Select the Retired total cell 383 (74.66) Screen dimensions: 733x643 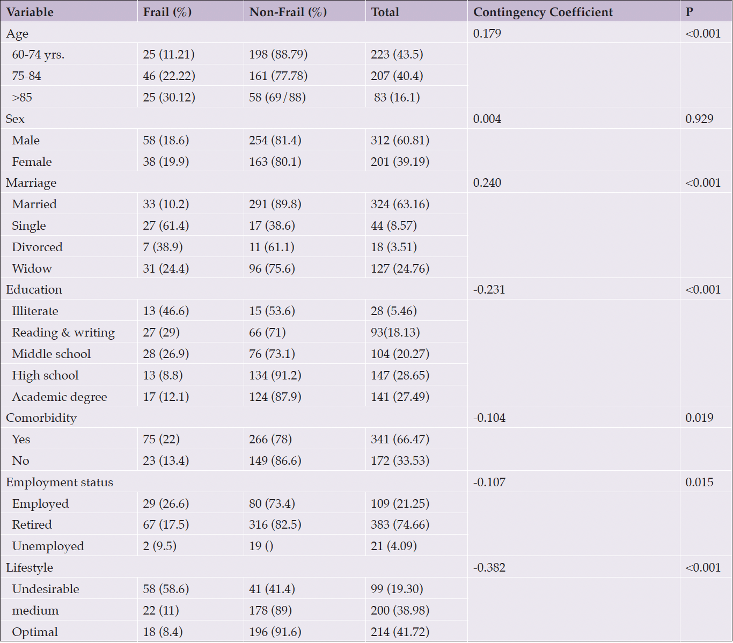pyautogui.click(x=400, y=524)
